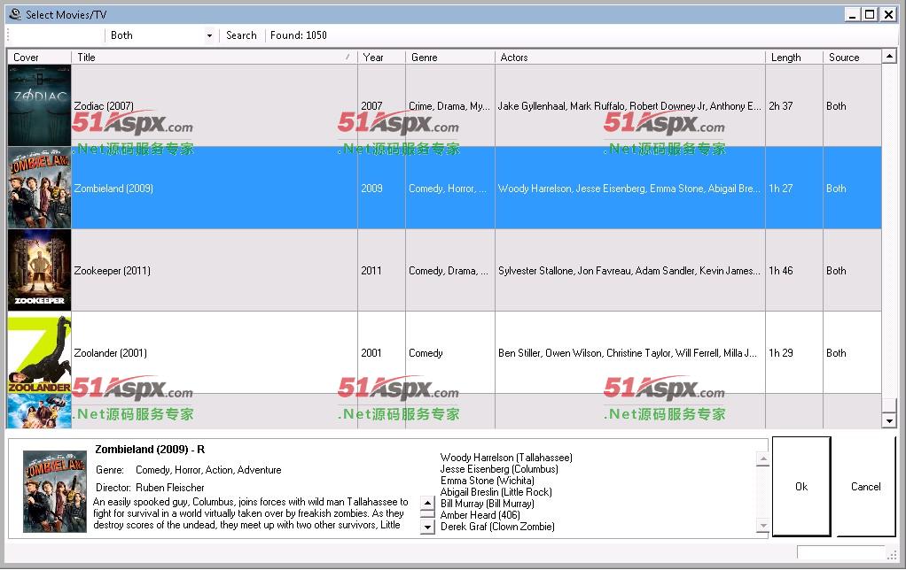Viewport: 906px width, 570px height.
Task: Sort list by Title column header
Action: coord(213,58)
